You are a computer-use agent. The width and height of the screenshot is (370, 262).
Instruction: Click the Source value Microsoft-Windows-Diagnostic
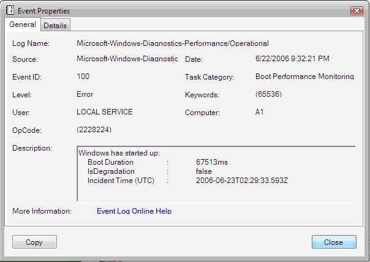point(127,59)
